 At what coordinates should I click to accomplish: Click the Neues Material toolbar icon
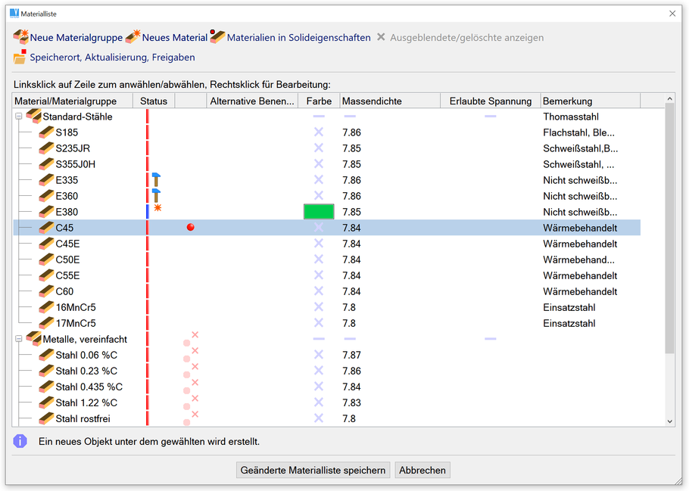pos(132,37)
